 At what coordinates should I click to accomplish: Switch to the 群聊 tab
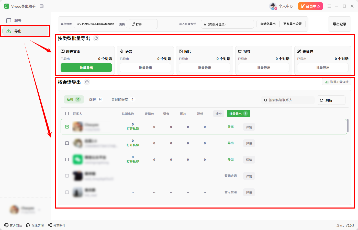click(95, 99)
